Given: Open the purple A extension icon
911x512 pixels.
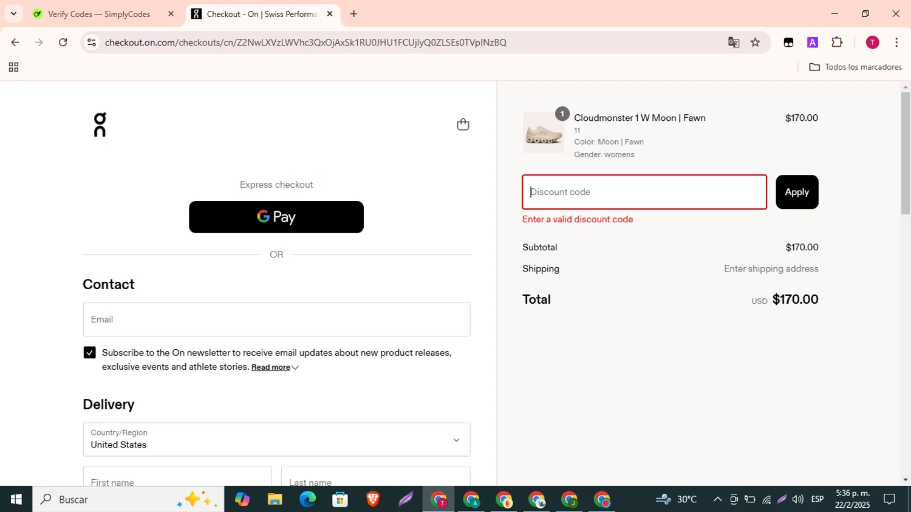Looking at the screenshot, I should 813,43.
